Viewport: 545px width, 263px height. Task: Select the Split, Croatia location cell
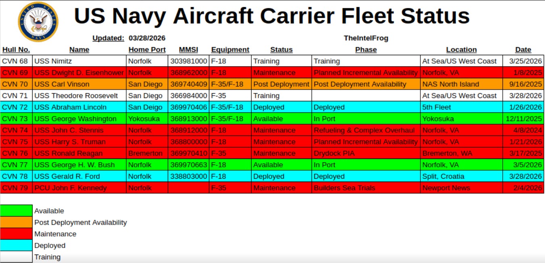[x=461, y=176]
